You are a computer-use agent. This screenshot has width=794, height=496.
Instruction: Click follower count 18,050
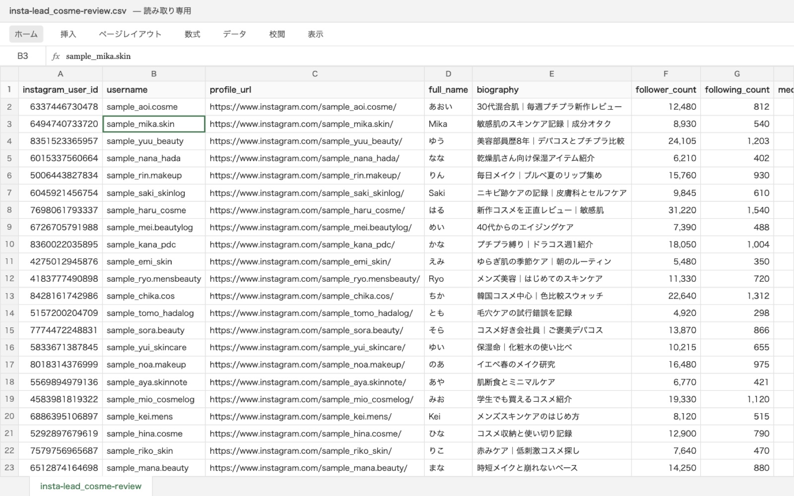point(666,245)
